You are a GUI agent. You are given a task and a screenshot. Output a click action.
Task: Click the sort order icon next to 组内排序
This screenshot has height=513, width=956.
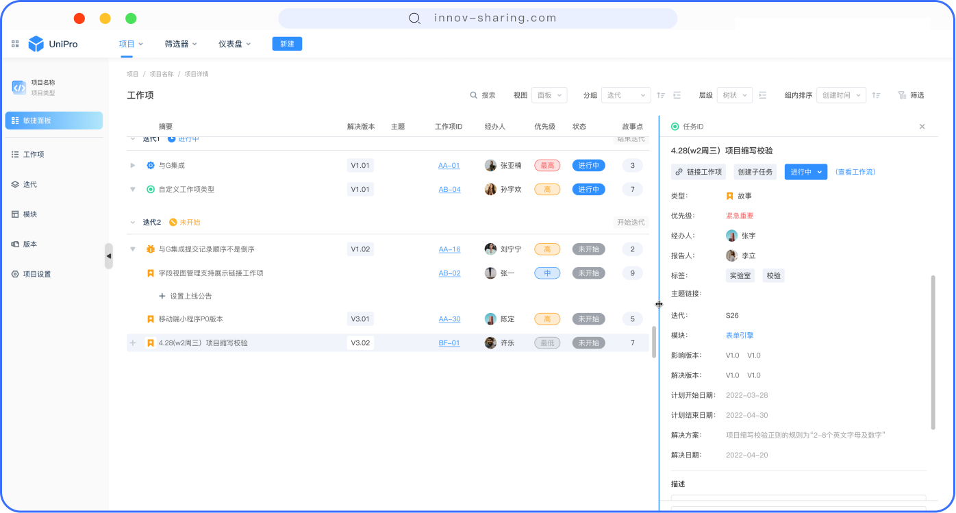click(x=877, y=95)
